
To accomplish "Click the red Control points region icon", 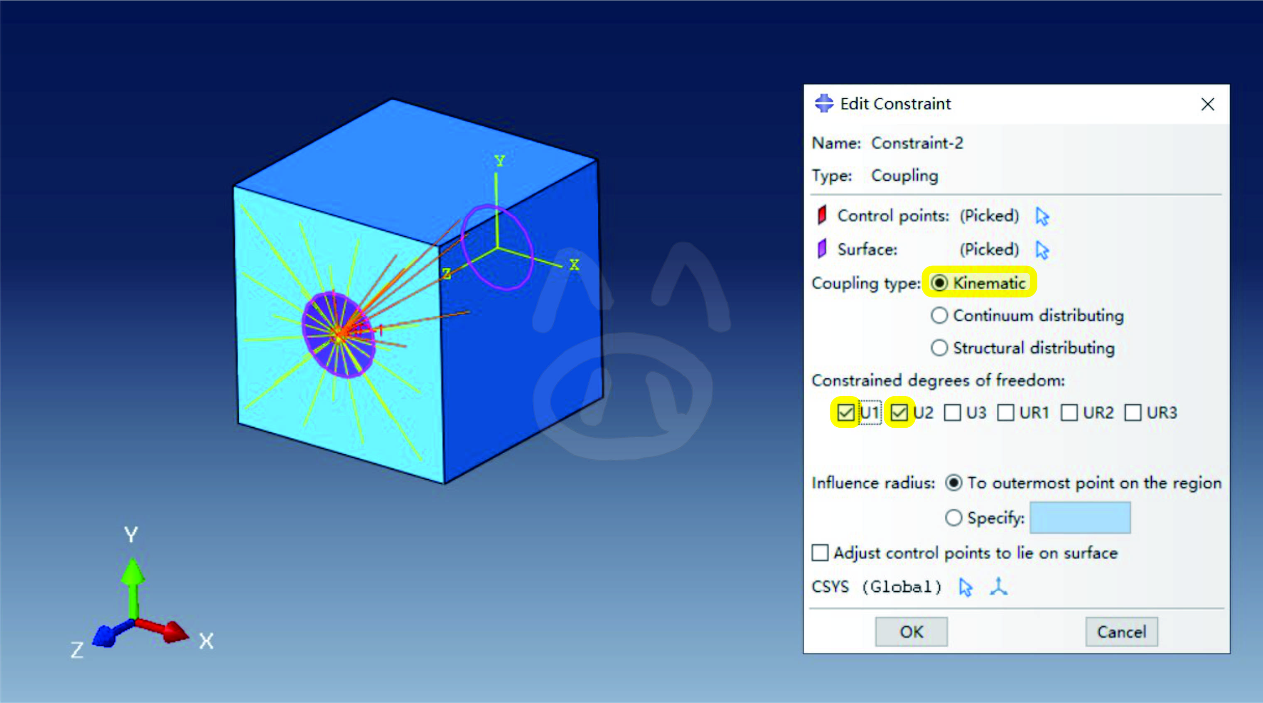I will click(x=822, y=215).
